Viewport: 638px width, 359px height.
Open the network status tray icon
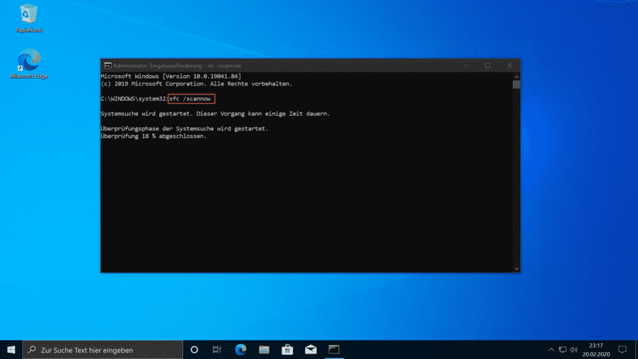(563, 350)
